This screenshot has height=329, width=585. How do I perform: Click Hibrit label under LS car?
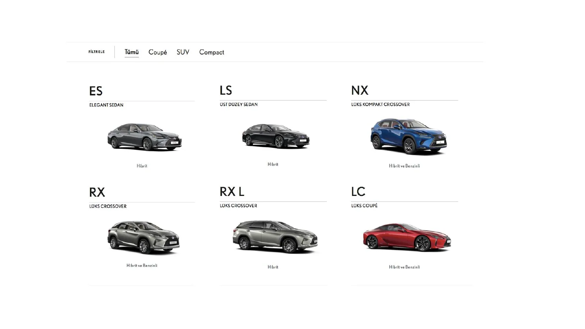coord(273,164)
